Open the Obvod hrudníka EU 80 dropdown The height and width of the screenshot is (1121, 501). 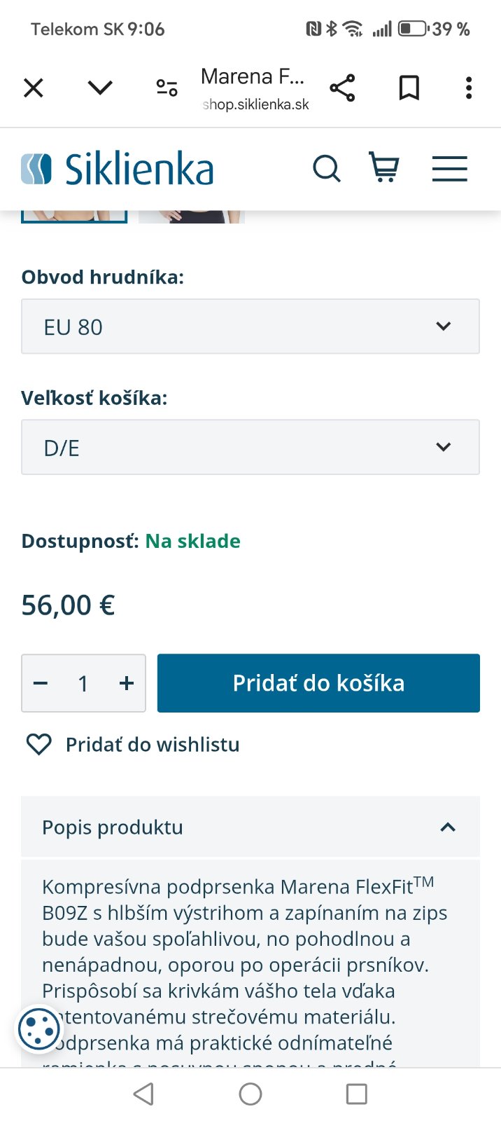[250, 326]
